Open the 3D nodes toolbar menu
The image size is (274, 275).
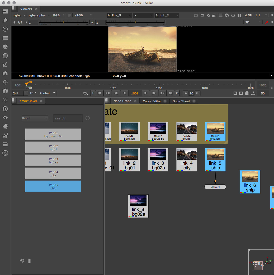pyautogui.click(x=5, y=91)
